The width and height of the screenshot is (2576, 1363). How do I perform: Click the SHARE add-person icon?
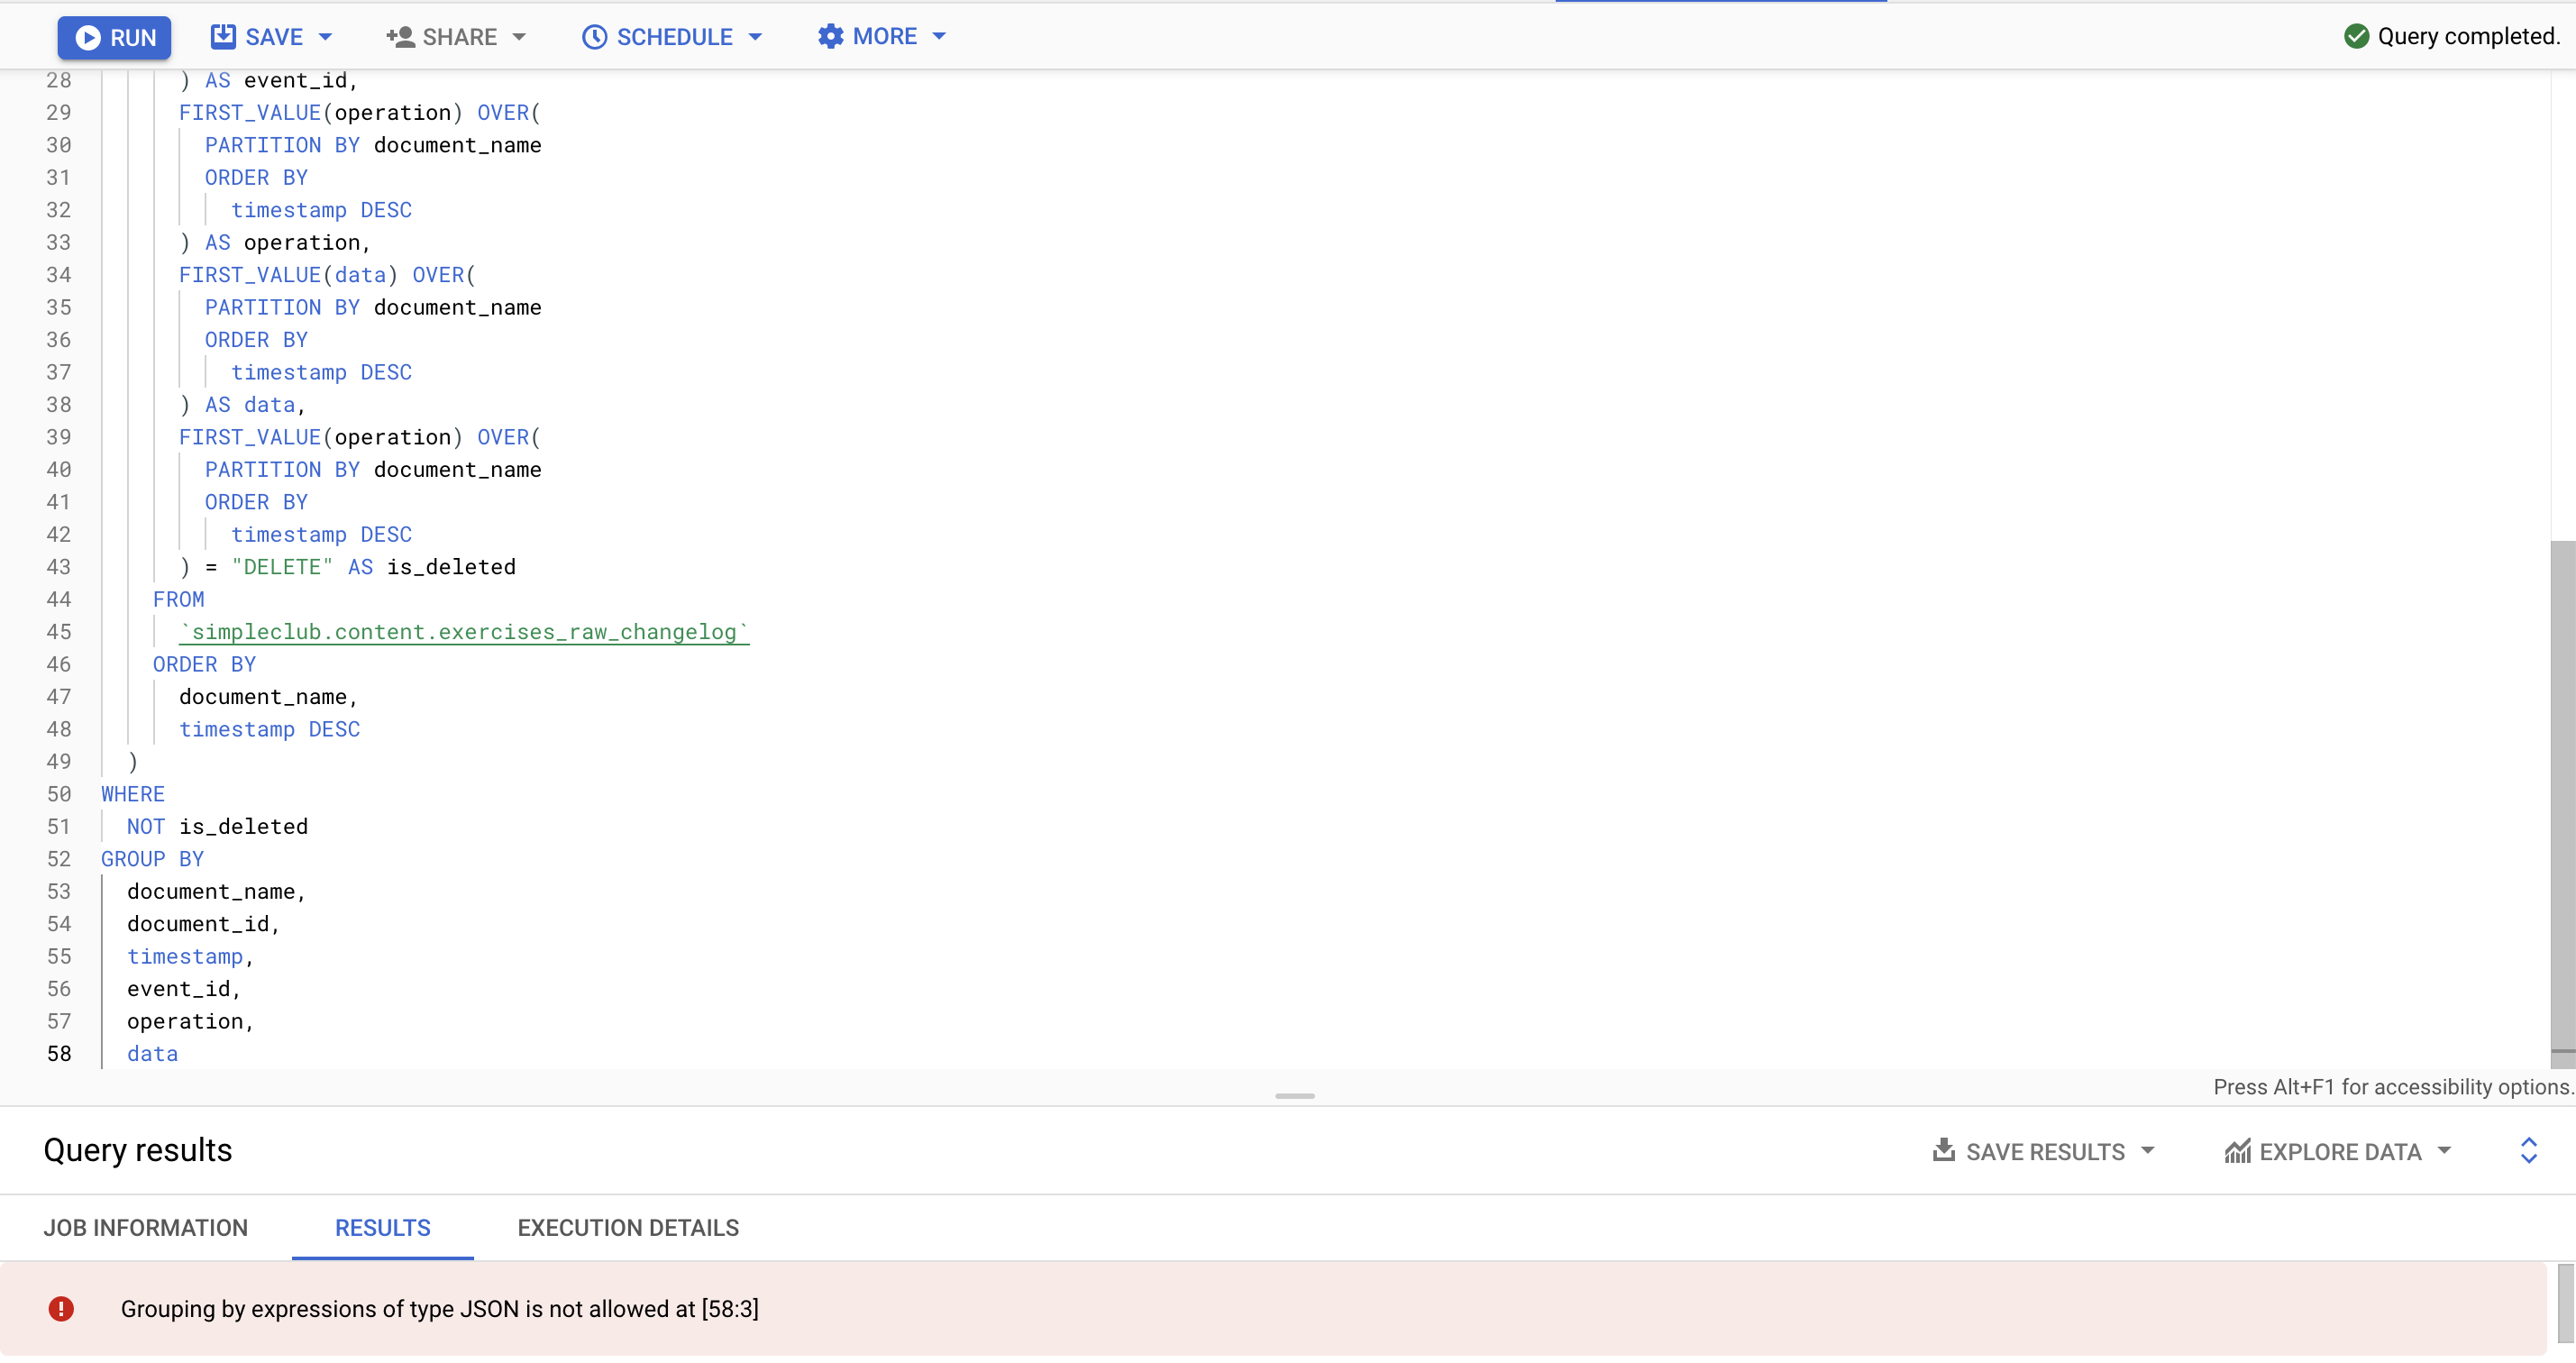point(400,37)
